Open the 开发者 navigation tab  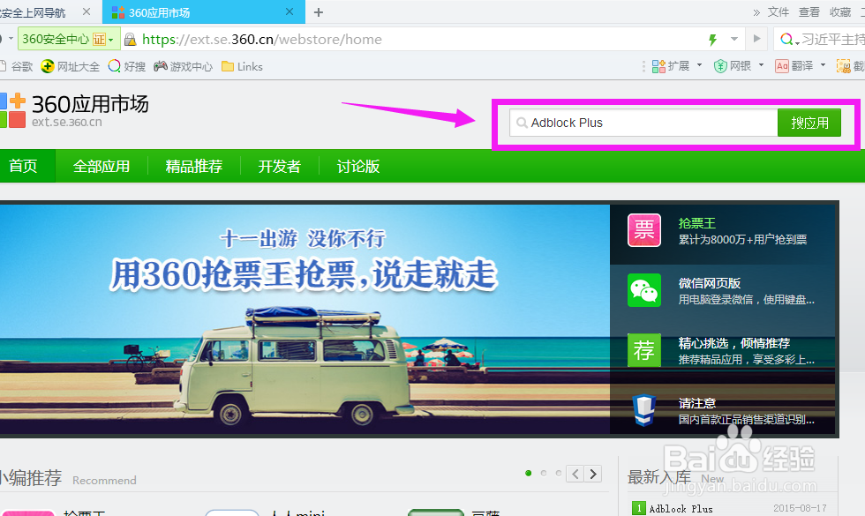pos(280,166)
